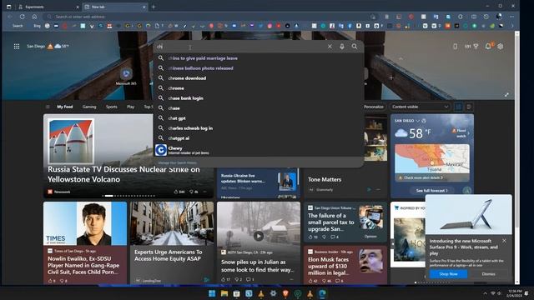Switch to the My Feed tab

click(65, 107)
